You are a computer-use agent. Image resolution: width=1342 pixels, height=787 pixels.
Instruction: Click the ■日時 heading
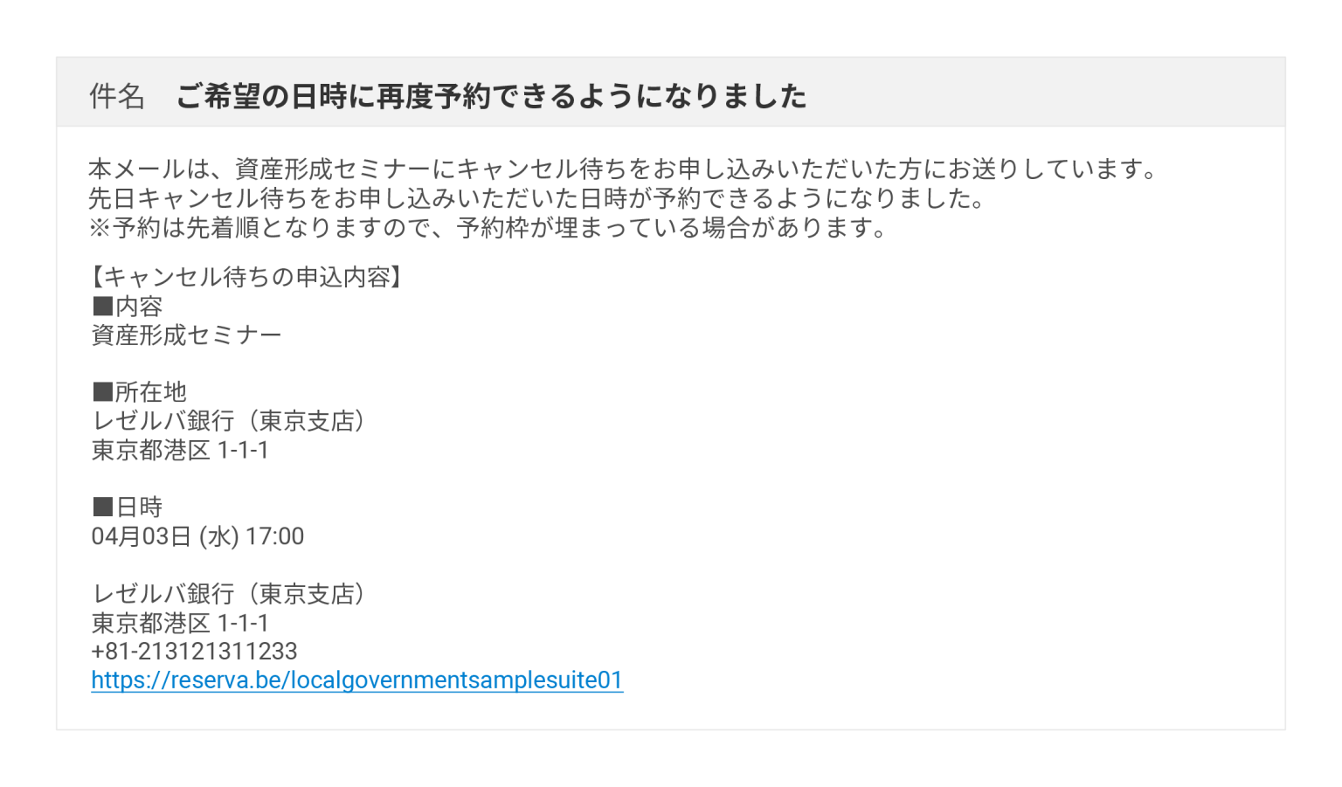click(128, 507)
